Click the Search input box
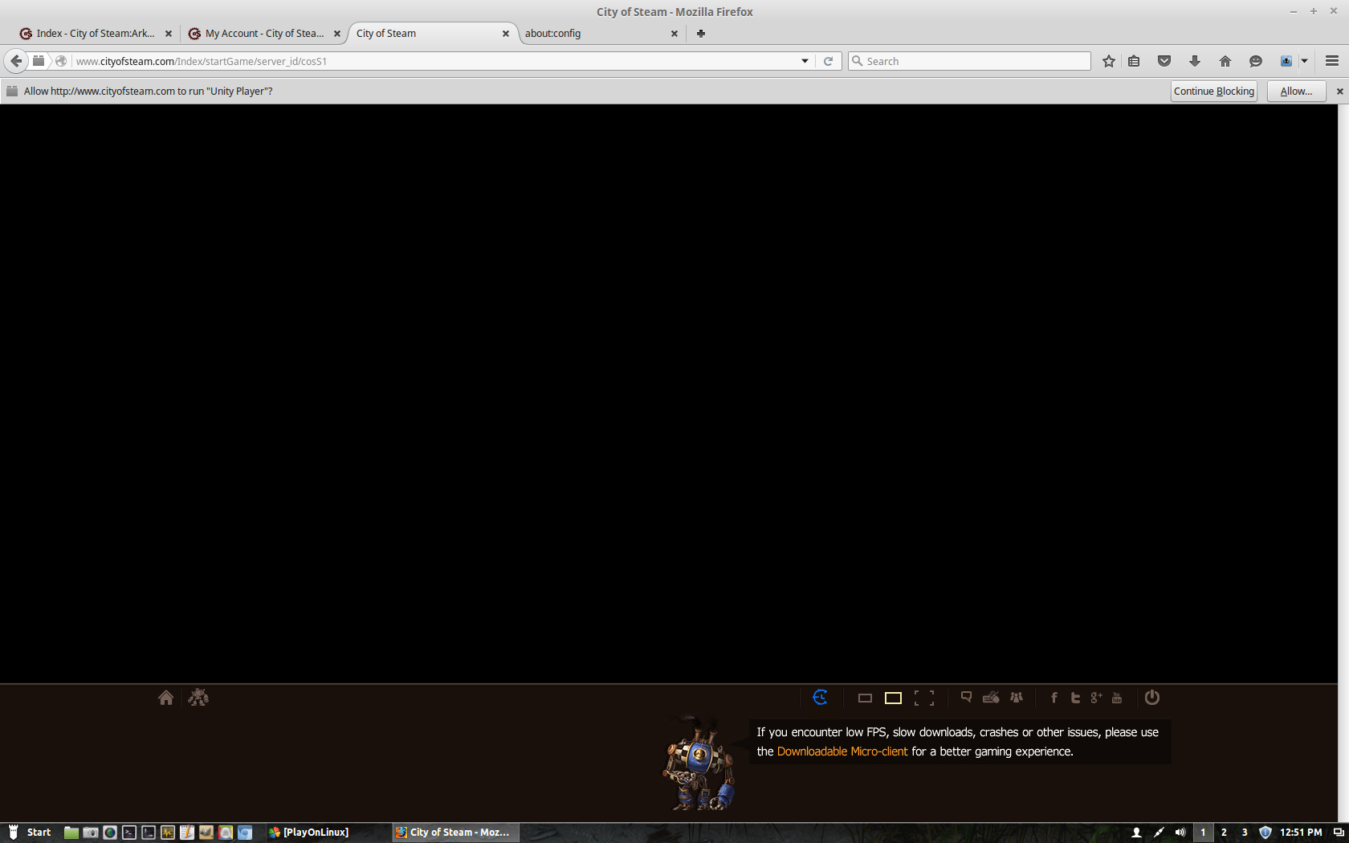Viewport: 1349px width, 843px height. (969, 61)
